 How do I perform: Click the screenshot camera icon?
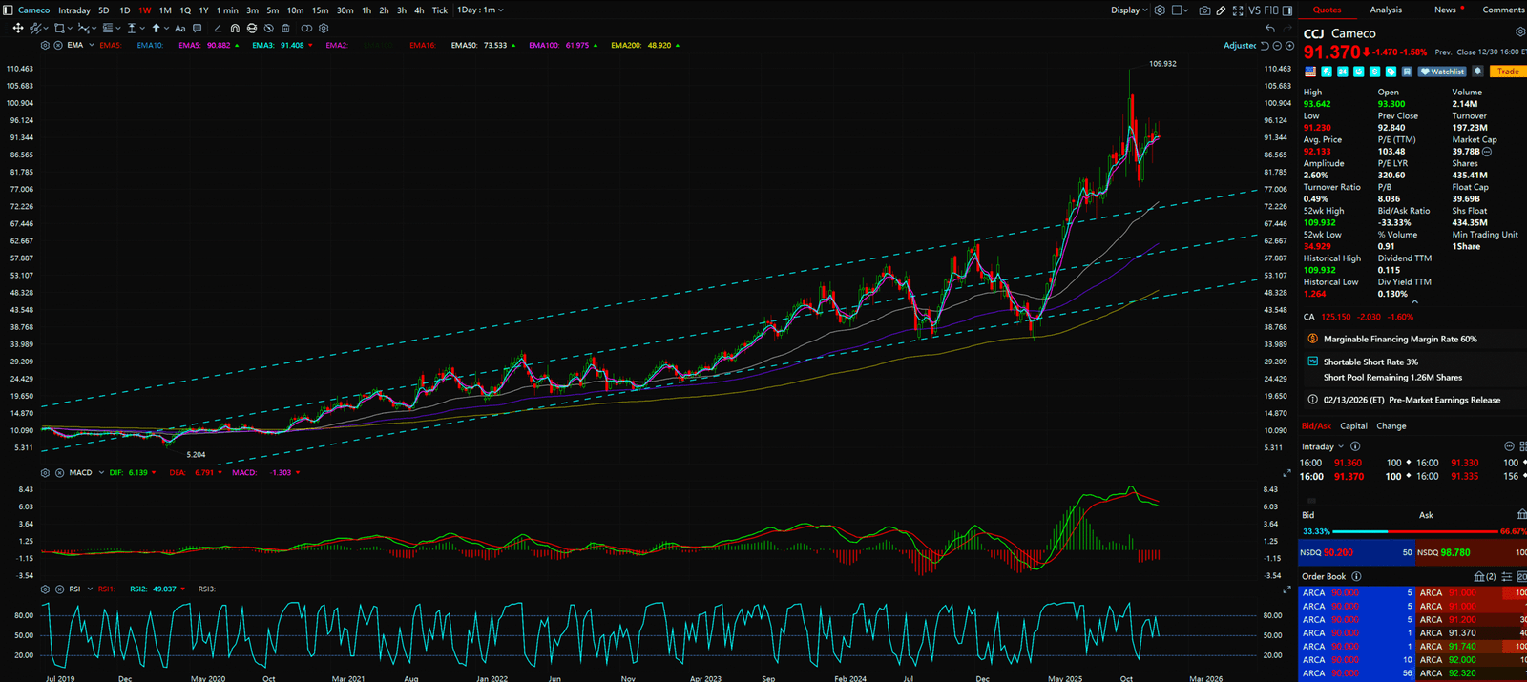pyautogui.click(x=1204, y=10)
